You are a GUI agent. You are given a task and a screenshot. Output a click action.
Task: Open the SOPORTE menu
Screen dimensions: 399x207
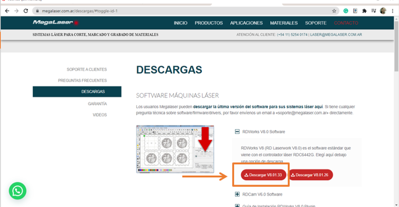315,23
